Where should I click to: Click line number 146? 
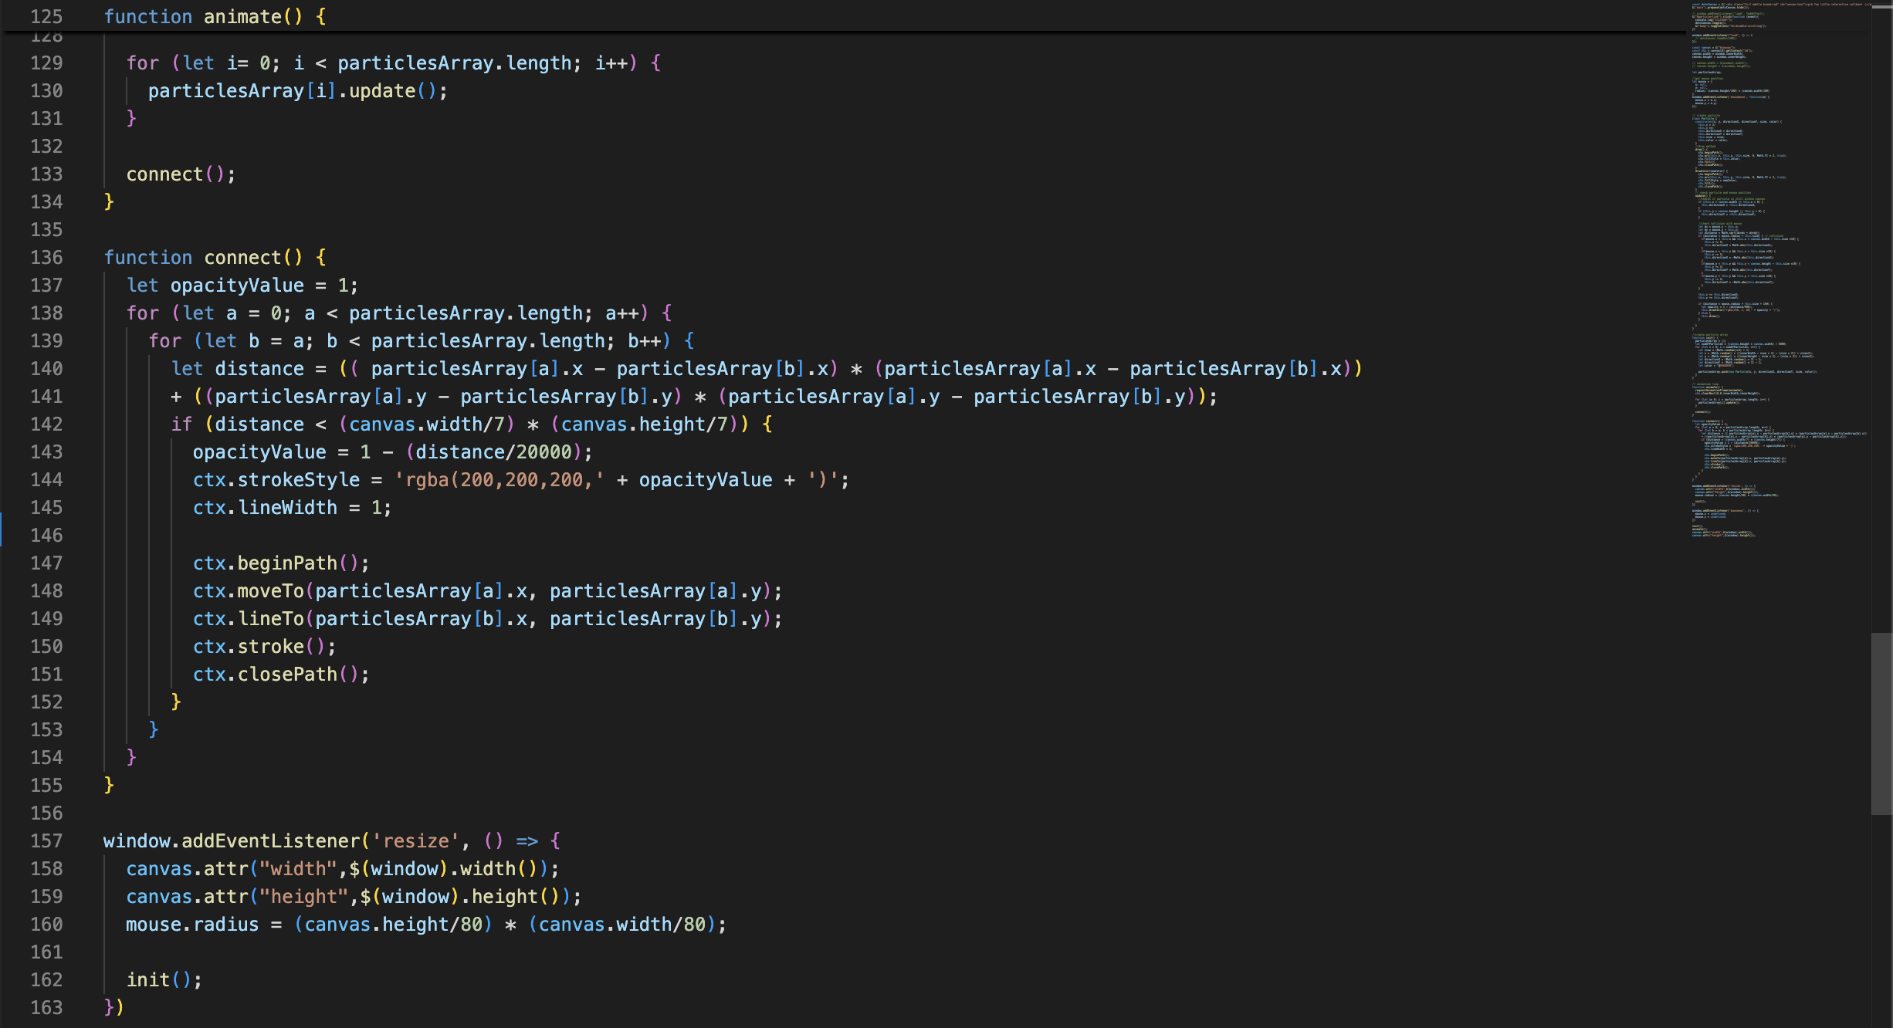tap(46, 535)
